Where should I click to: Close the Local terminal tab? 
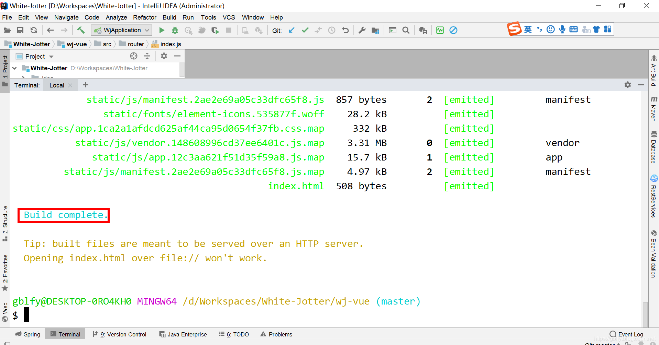[x=70, y=85]
